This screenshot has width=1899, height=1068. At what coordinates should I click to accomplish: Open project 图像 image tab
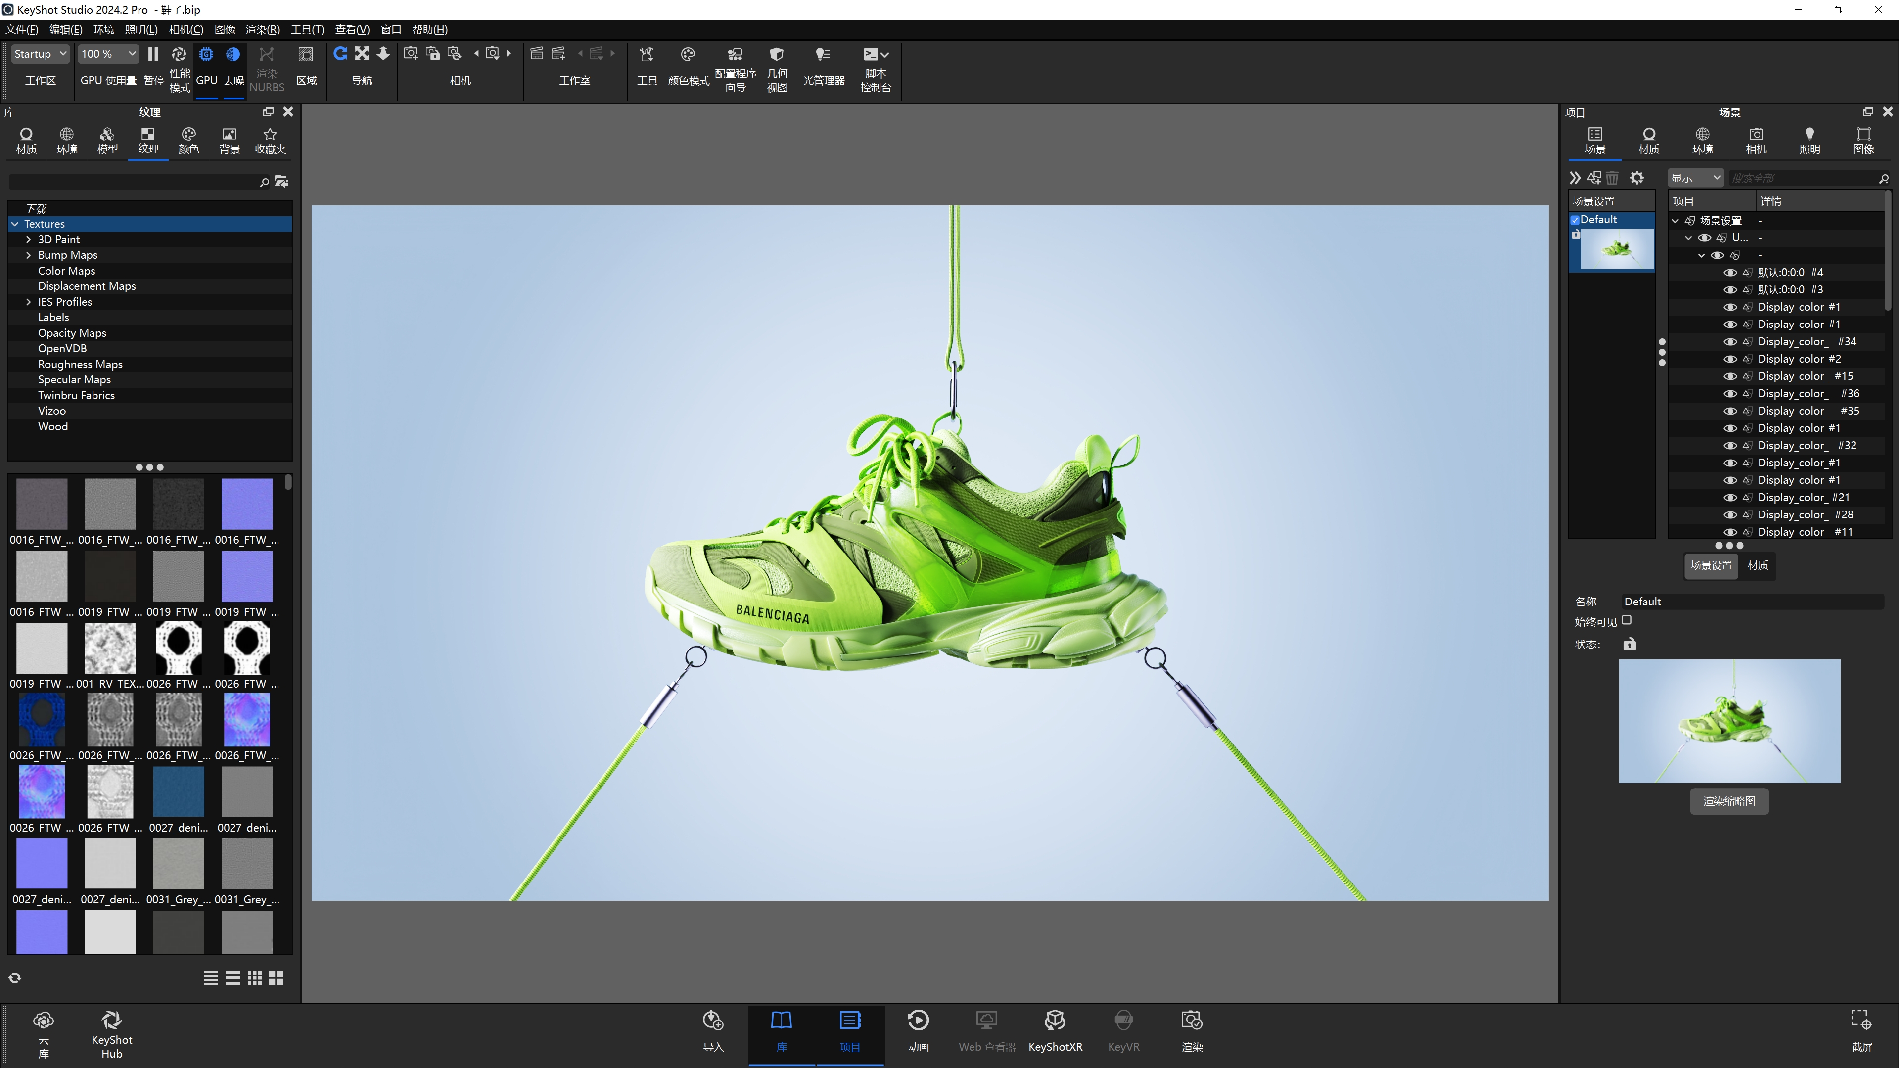(1863, 141)
